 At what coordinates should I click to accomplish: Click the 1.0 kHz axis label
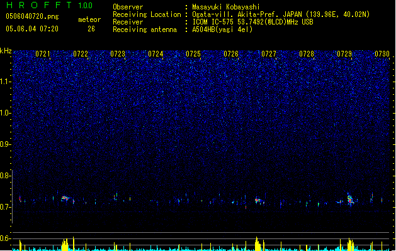[x=6, y=113]
